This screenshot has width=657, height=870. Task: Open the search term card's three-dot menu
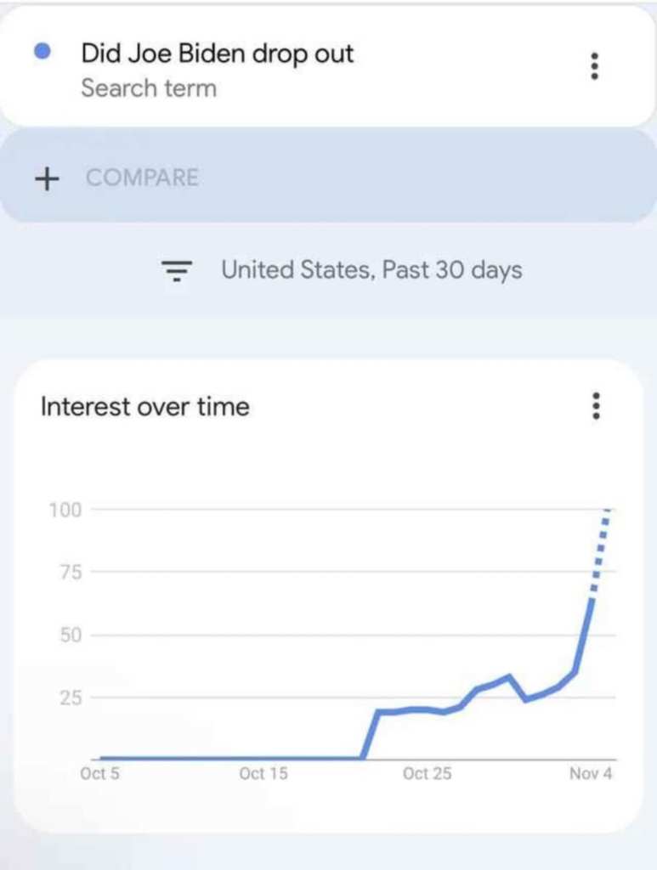pos(594,66)
